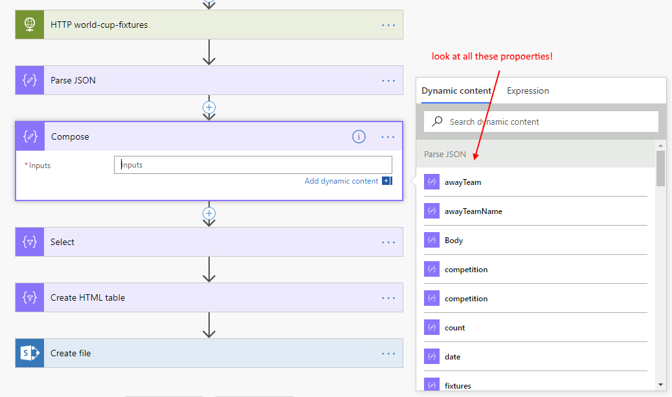Open the Compose action ellipsis menu
Viewport: 672px width, 397px height.
pos(388,136)
